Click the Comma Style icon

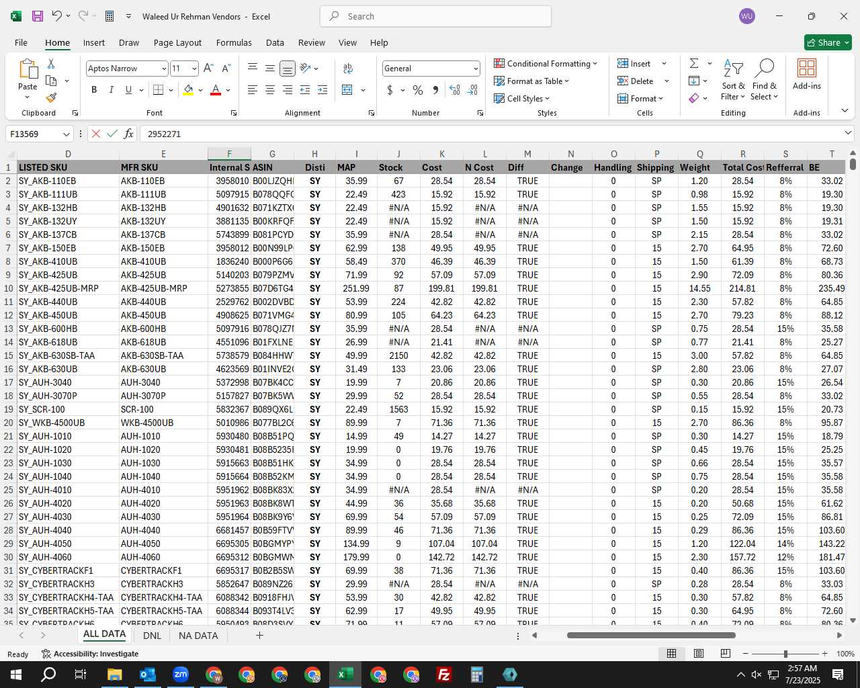coord(435,90)
